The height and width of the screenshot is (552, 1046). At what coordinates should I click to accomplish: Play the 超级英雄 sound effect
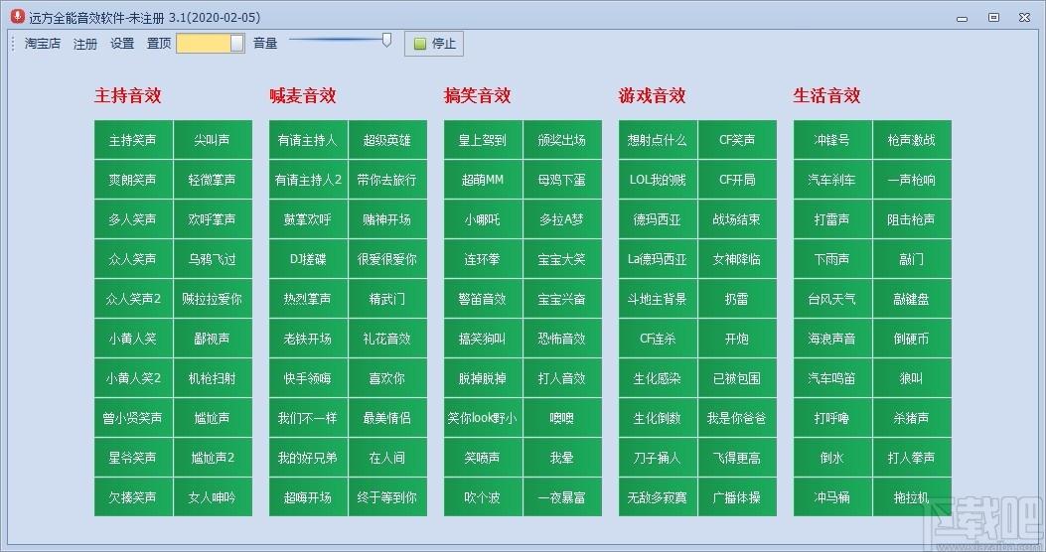387,140
